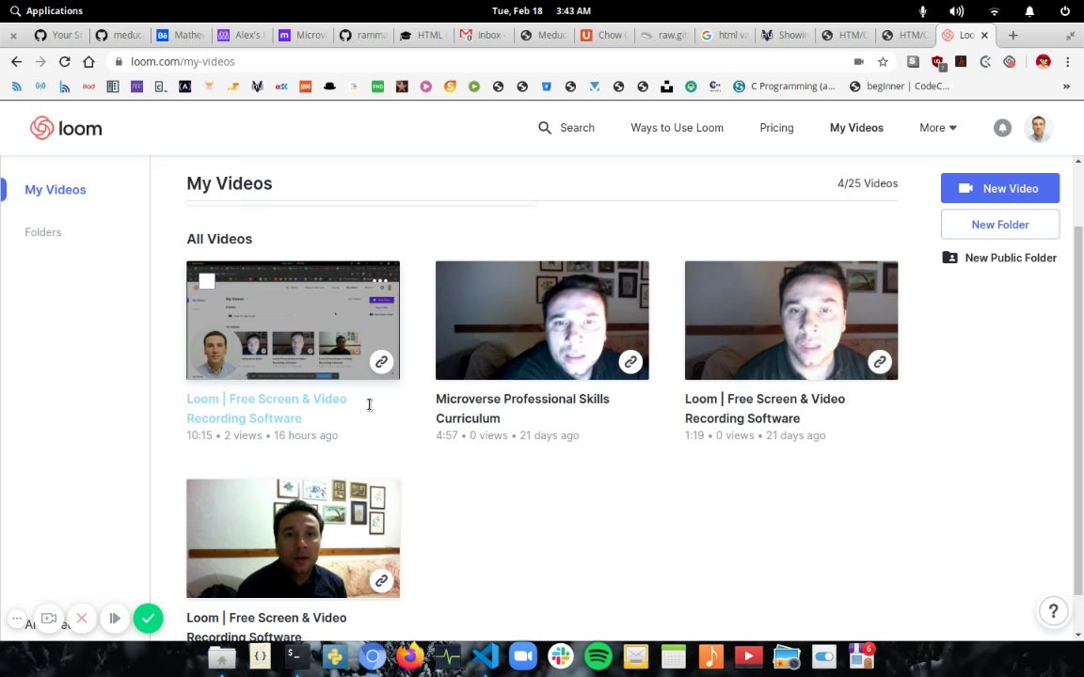Copy link of the 1:19 Loom video
Viewport: 1084px width, 677px height.
pos(880,361)
